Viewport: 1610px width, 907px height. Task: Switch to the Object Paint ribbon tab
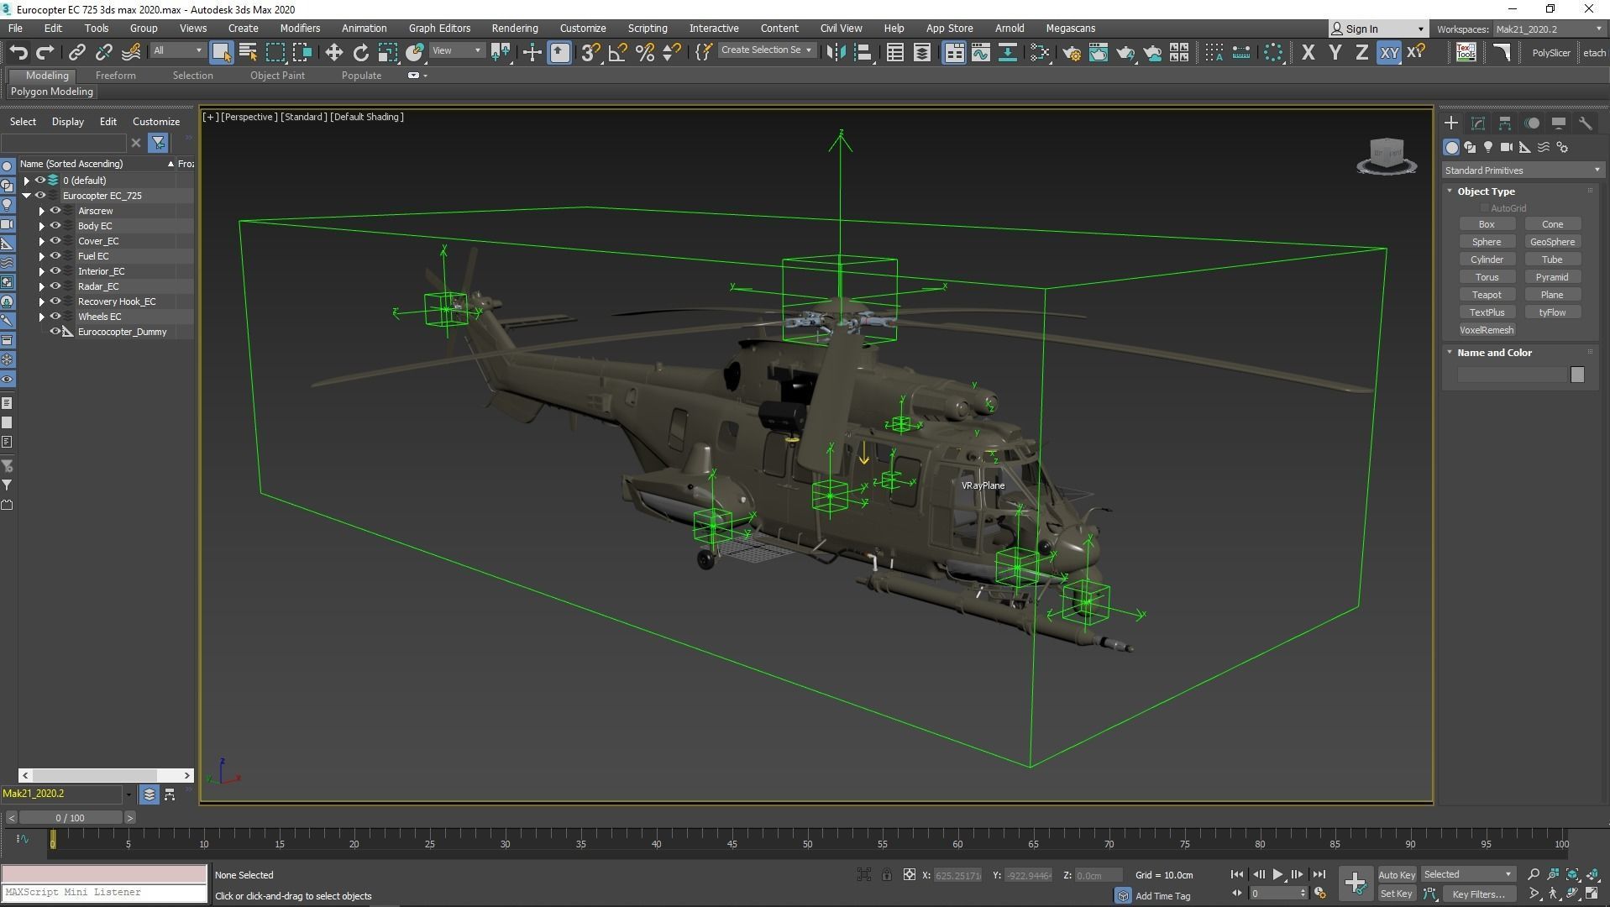click(277, 76)
